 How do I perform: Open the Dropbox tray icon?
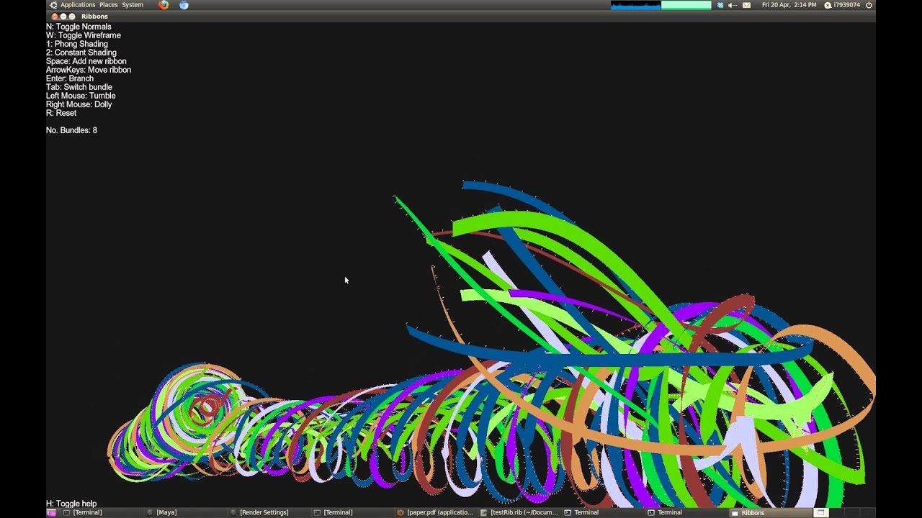720,5
